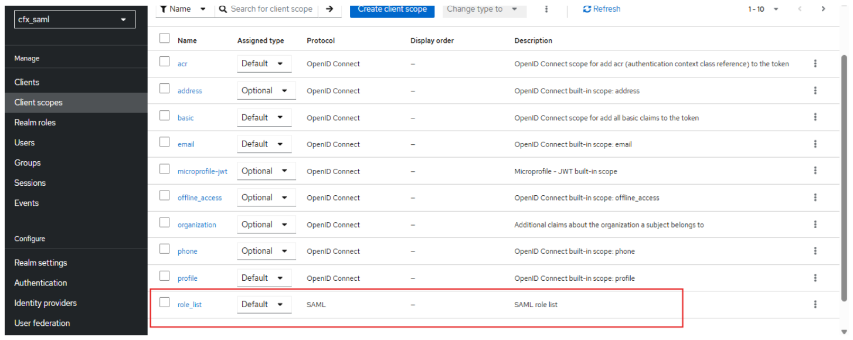Click Create client scope button
Image resolution: width=853 pixels, height=340 pixels.
click(392, 9)
